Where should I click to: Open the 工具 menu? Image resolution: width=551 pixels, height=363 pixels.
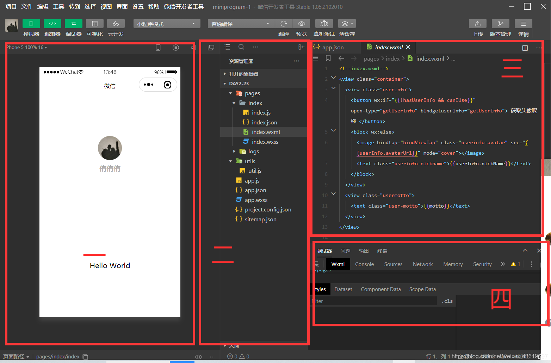[x=58, y=7]
